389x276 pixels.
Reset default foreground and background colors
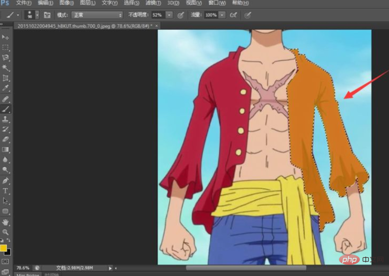tap(2, 240)
